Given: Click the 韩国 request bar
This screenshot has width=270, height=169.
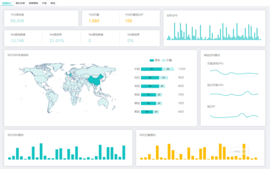Looking at the screenshot, I should coord(147,112).
